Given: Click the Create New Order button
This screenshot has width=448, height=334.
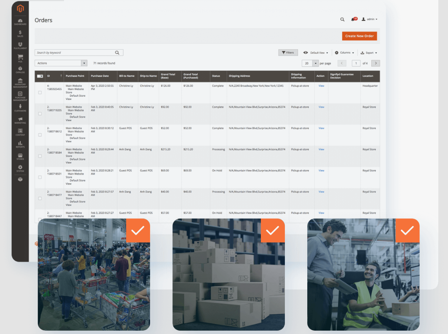Looking at the screenshot, I should pyautogui.click(x=359, y=36).
